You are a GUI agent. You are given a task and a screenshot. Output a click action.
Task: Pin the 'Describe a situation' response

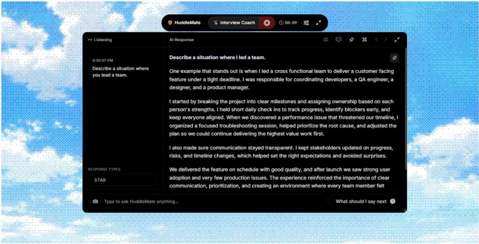(x=394, y=58)
